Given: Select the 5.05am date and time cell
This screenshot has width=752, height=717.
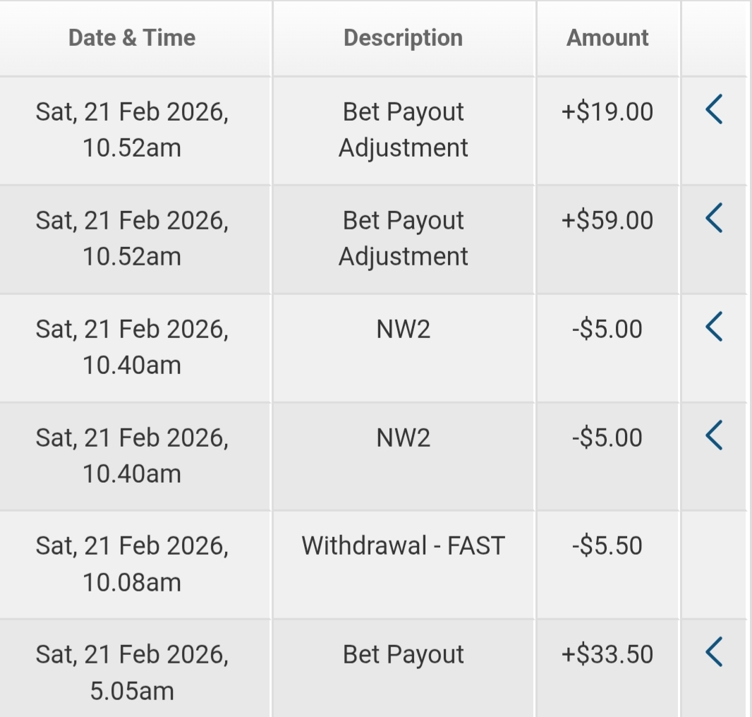Looking at the screenshot, I should point(132,673).
